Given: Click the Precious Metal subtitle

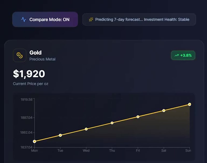Looking at the screenshot, I should pyautogui.click(x=42, y=59).
